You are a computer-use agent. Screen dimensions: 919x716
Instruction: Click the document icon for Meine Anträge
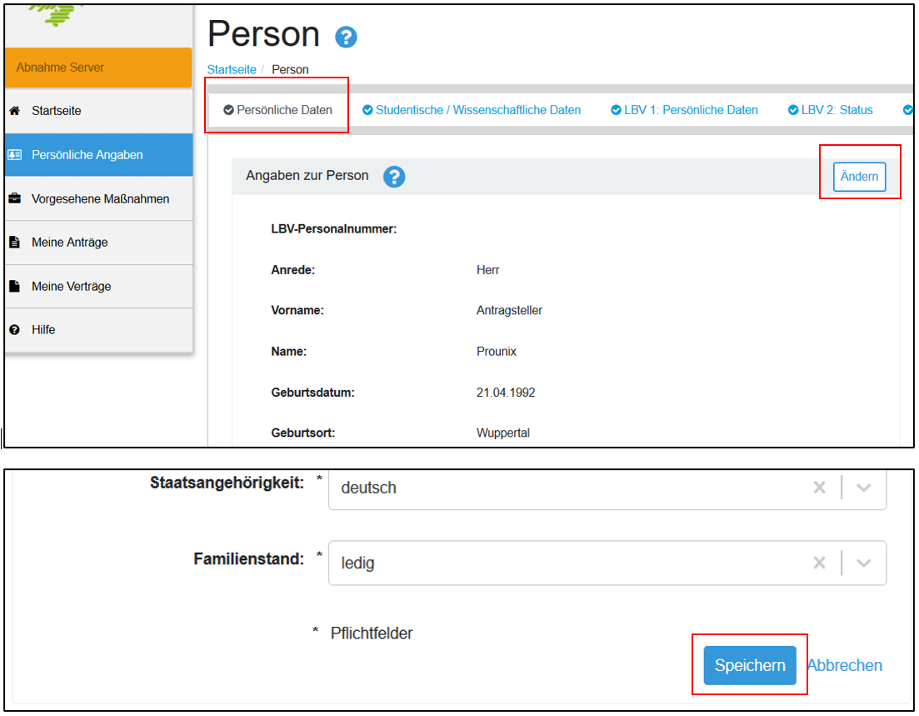(x=14, y=243)
